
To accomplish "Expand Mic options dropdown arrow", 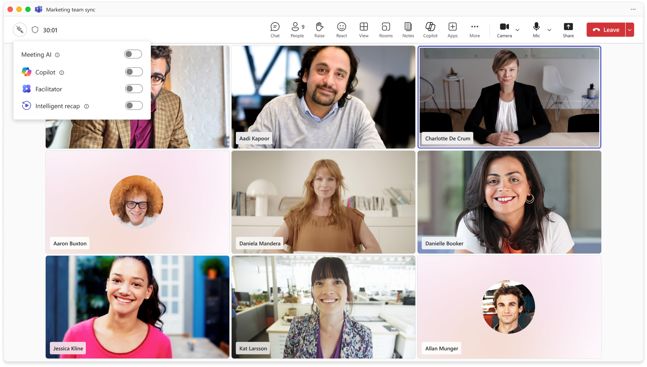I will [549, 30].
